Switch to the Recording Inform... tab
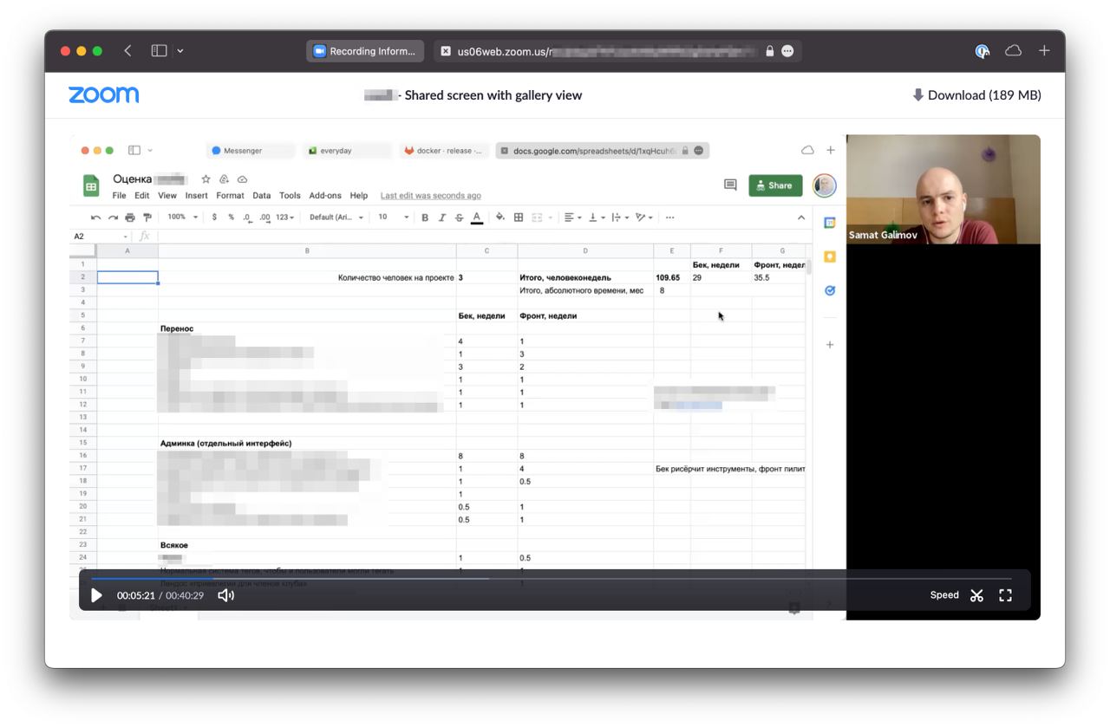 point(365,51)
